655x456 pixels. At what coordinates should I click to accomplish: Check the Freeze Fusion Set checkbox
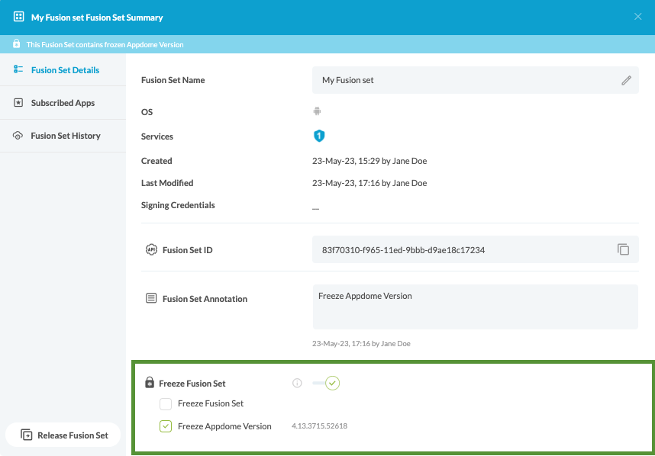[x=166, y=403]
